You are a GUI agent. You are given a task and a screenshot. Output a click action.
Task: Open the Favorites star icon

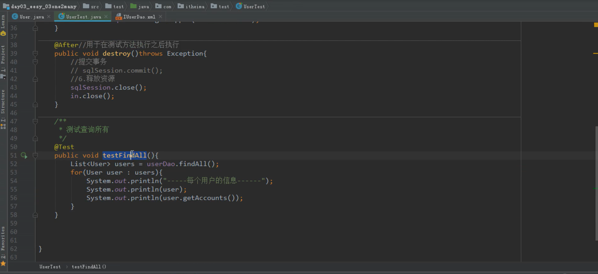point(3,264)
